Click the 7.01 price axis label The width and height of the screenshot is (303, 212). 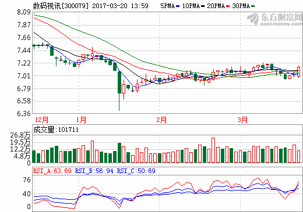[24, 76]
